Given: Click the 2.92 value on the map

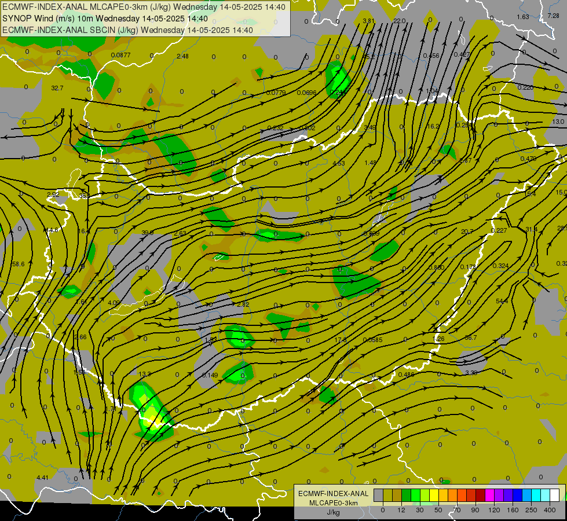Looking at the screenshot, I should coord(53,195).
